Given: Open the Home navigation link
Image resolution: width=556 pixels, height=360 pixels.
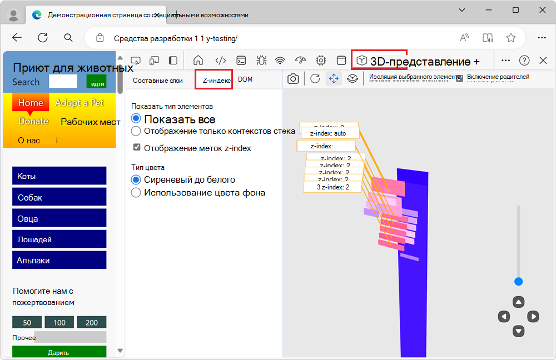Looking at the screenshot, I should [31, 103].
